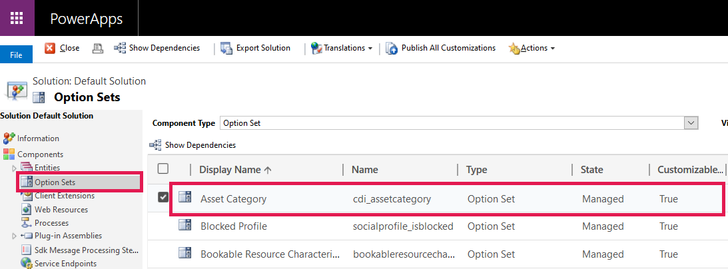Expand the Actions dropdown arrow
The height and width of the screenshot is (269, 728).
point(553,49)
